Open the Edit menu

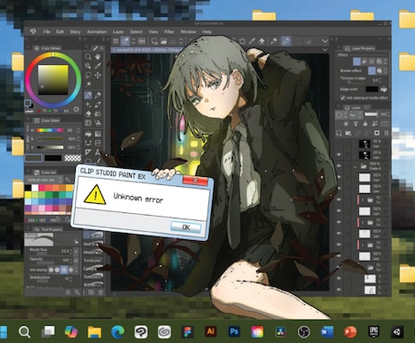pos(60,32)
